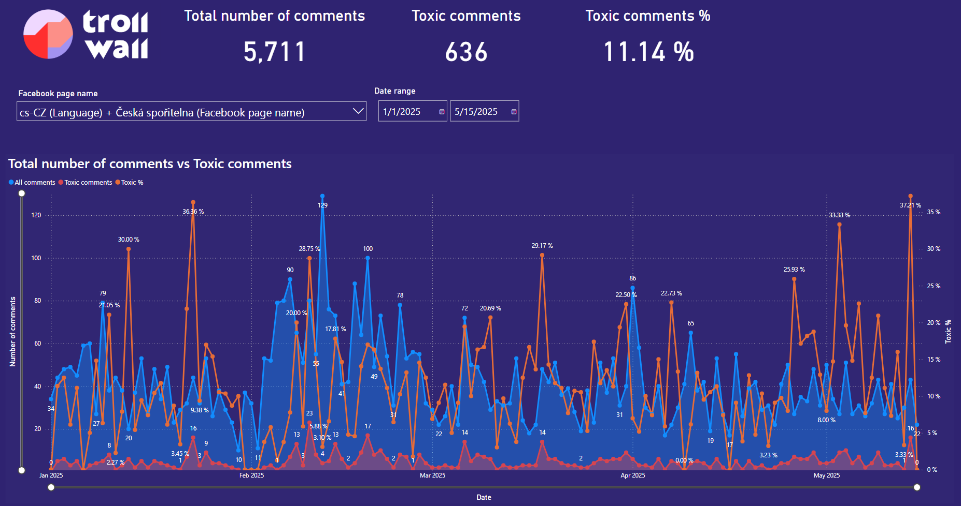Click the red Toxic comments legend marker

click(x=61, y=183)
